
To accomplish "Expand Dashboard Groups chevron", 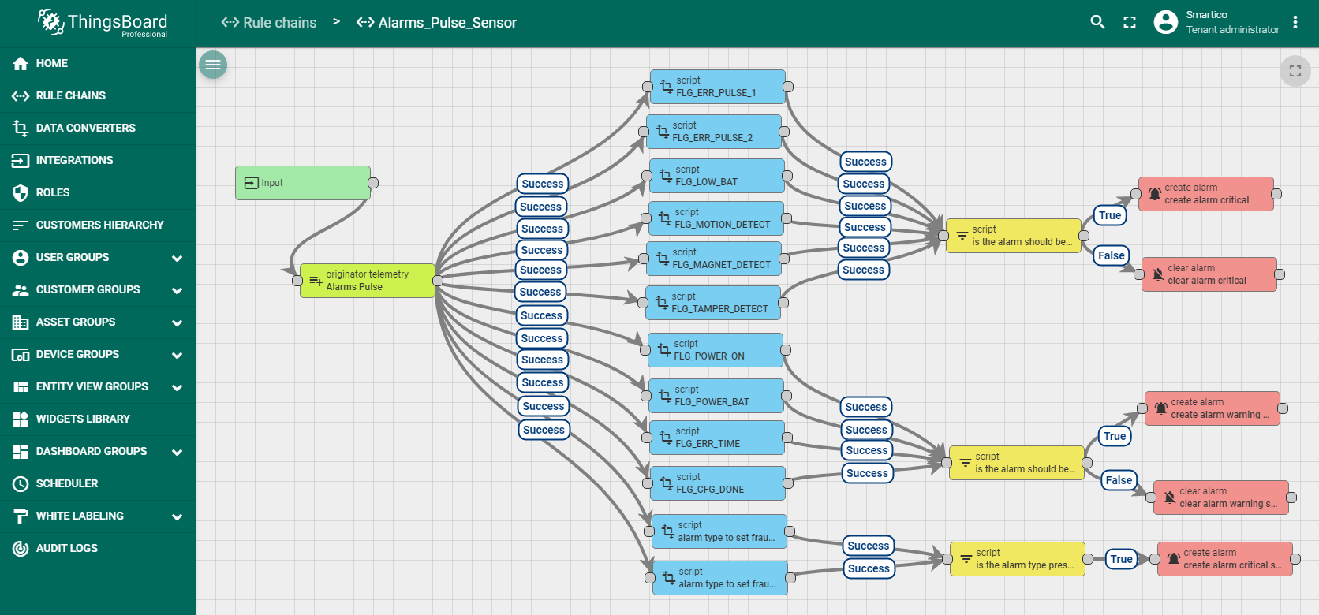I will [177, 452].
